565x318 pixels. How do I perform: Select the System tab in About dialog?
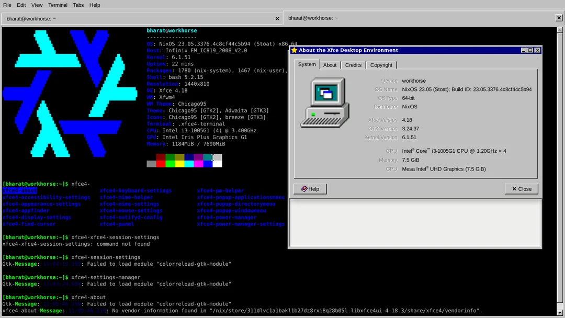click(307, 64)
